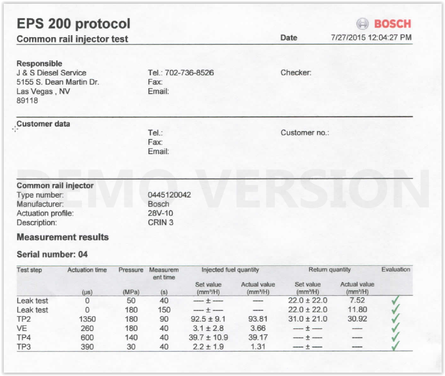Click the VE row evaluation checkmark
This screenshot has height=376, width=445.
click(x=396, y=328)
